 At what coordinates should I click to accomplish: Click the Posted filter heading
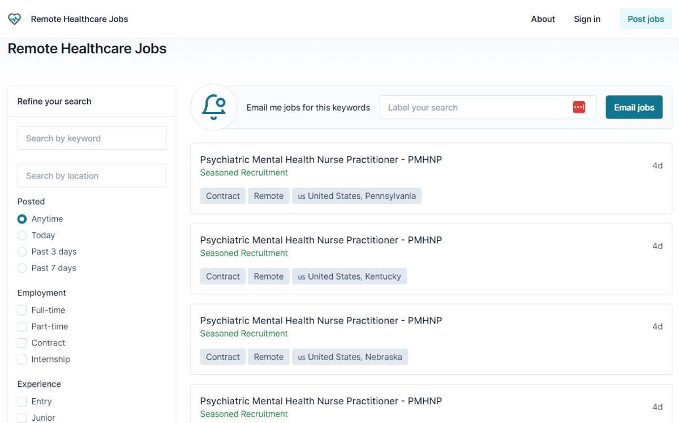pos(31,202)
